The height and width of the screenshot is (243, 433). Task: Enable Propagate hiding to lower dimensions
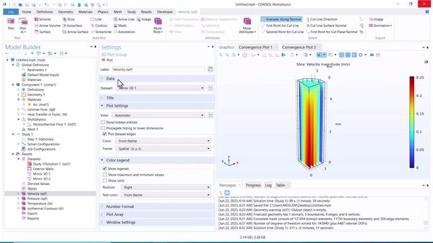[103, 128]
